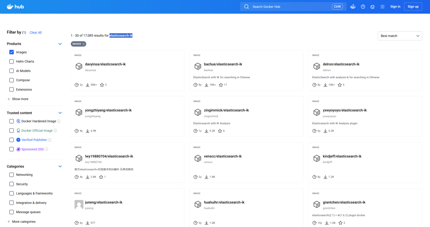Open the Best match sort dropdown
This screenshot has height=227, width=430.
point(400,36)
